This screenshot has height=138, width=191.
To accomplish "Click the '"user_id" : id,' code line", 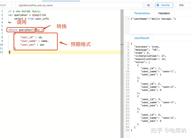I will tap(31, 37).
